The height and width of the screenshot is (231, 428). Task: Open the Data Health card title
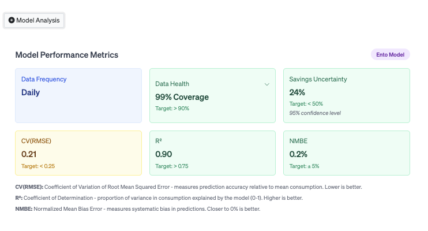pyautogui.click(x=172, y=84)
